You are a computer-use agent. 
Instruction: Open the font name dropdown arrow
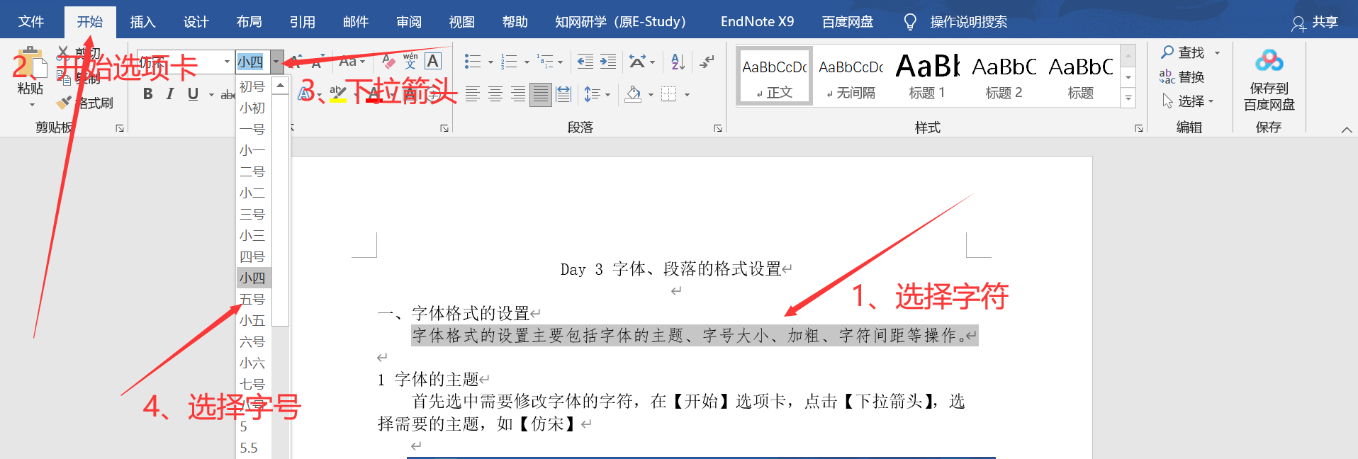point(227,62)
